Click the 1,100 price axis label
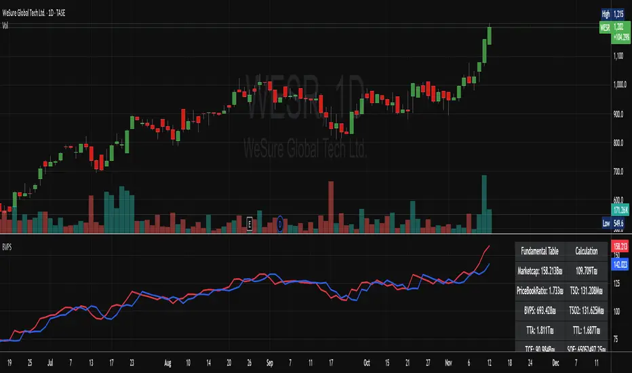632x373 pixels. pos(618,56)
